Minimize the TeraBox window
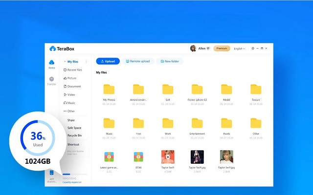This screenshot has width=313, height=195. click(x=258, y=48)
